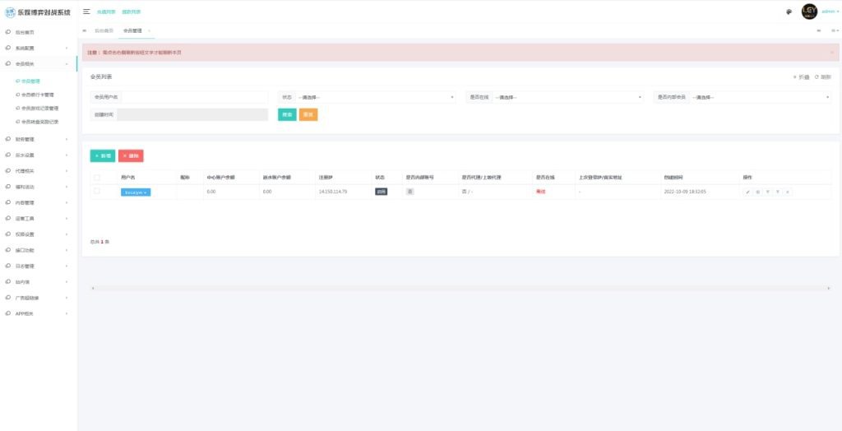Image resolution: width=842 pixels, height=431 pixels.
Task: Click the admin profile avatar
Action: (x=809, y=12)
